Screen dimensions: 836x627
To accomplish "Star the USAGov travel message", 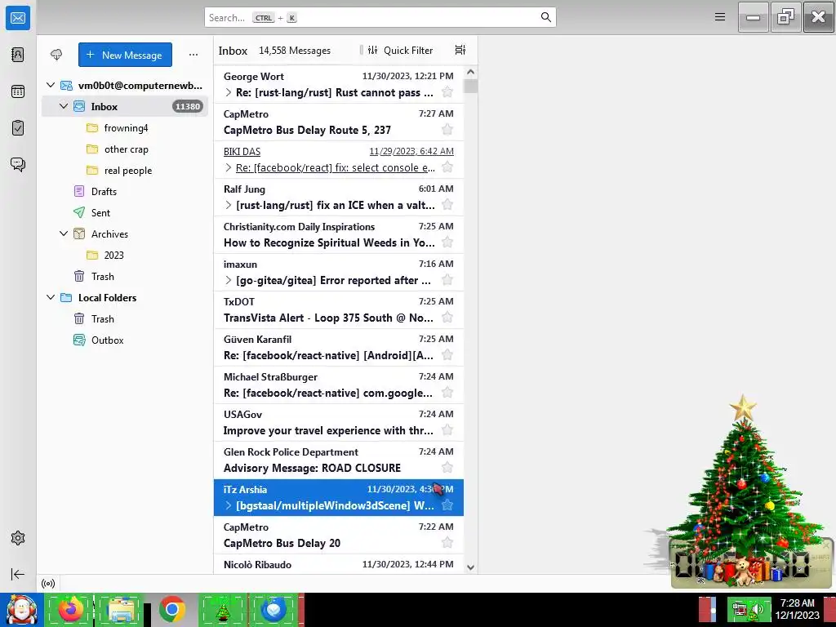I will click(x=447, y=430).
